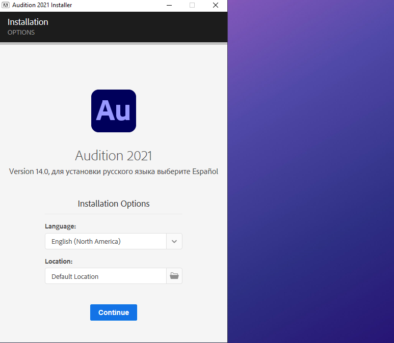Screen dimensions: 394x343
Task: Close the Audition 2021 Installer window
Action: tap(216, 5)
